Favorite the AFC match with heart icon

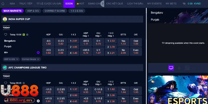pyautogui.click(x=5, y=83)
